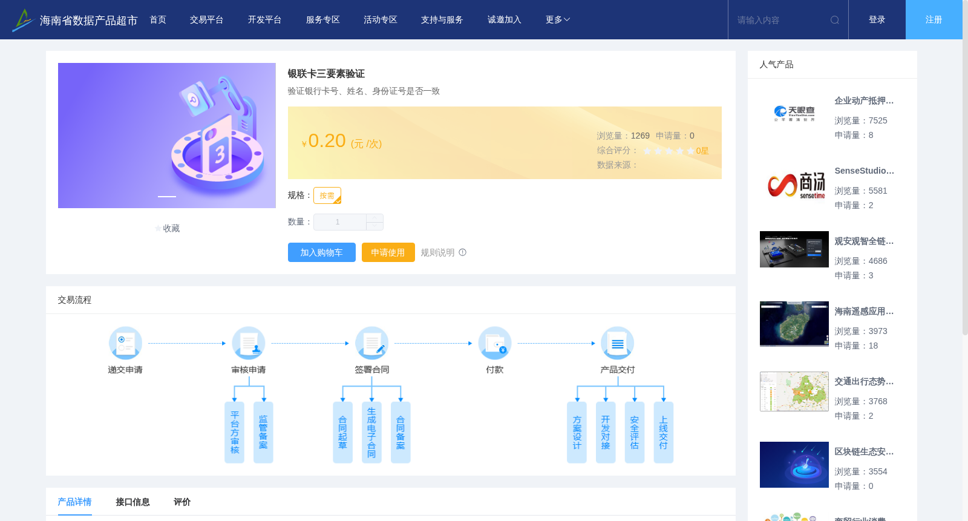Click the 合同备案 sub-step box
Image resolution: width=968 pixels, height=521 pixels.
(401, 433)
